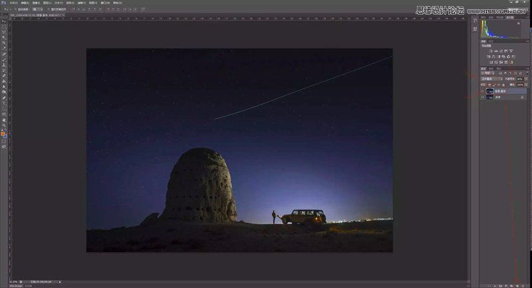The height and width of the screenshot is (288, 532).
Task: Open the collapsed History panel icon
Action: point(475,20)
